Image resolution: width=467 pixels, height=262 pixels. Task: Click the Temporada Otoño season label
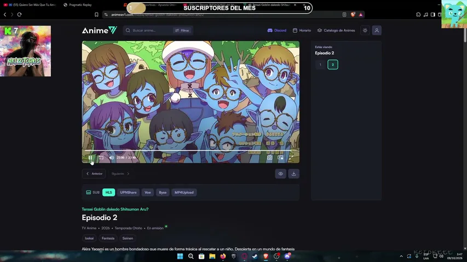[128, 228]
